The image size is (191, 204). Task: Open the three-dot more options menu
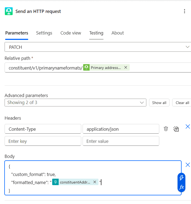184,11
